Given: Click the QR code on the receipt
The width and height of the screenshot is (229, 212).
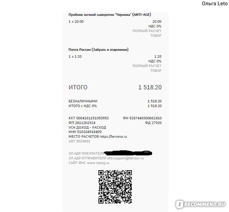Looking at the screenshot, I should click(115, 187).
